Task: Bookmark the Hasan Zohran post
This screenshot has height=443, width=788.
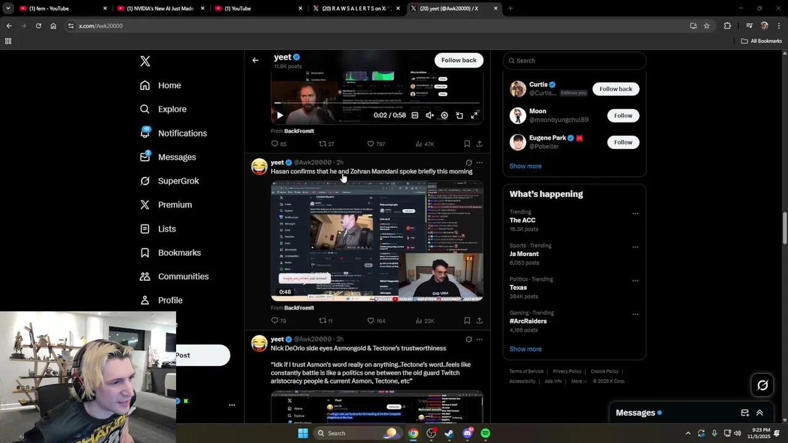Action: [467, 321]
